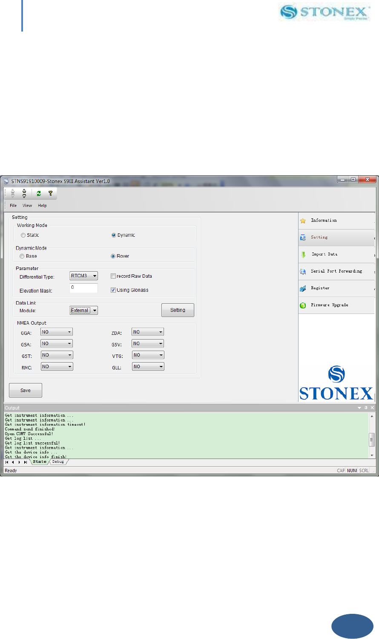Open the File menu
Viewport: 379px width, 639px height.
[13, 206]
